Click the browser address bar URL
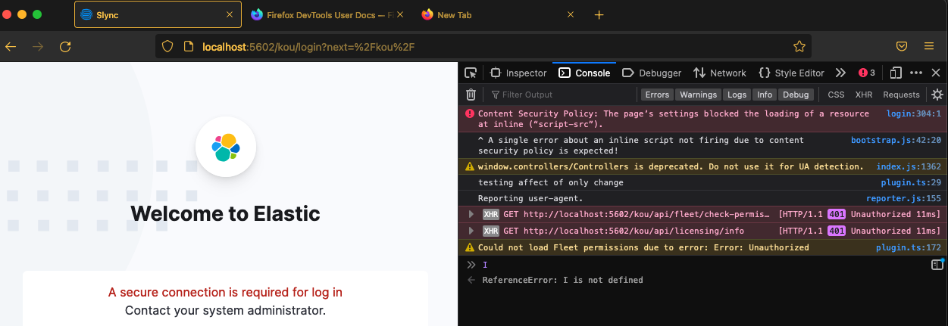The height and width of the screenshot is (326, 948). click(x=308, y=47)
